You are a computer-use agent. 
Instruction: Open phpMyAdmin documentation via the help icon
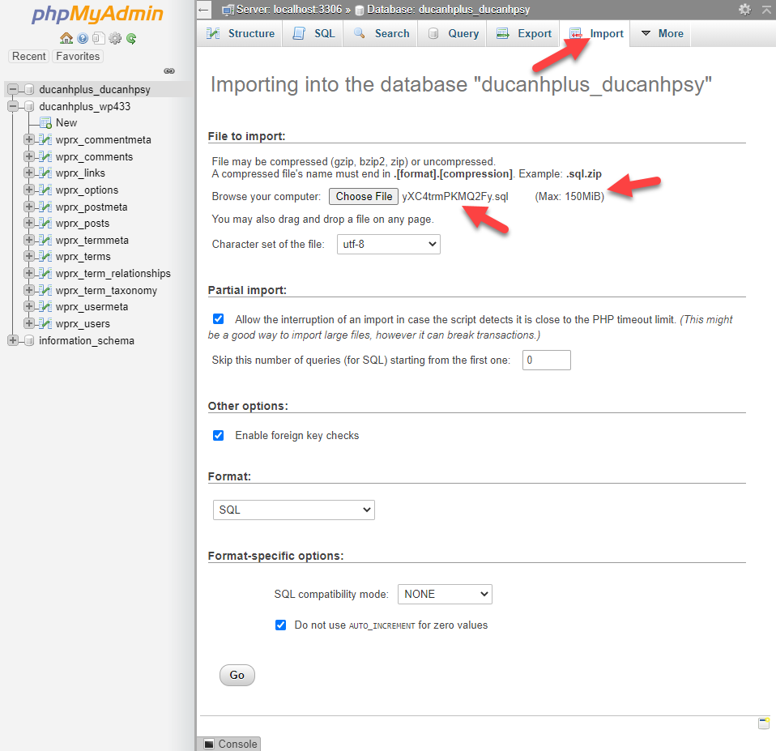pos(82,38)
